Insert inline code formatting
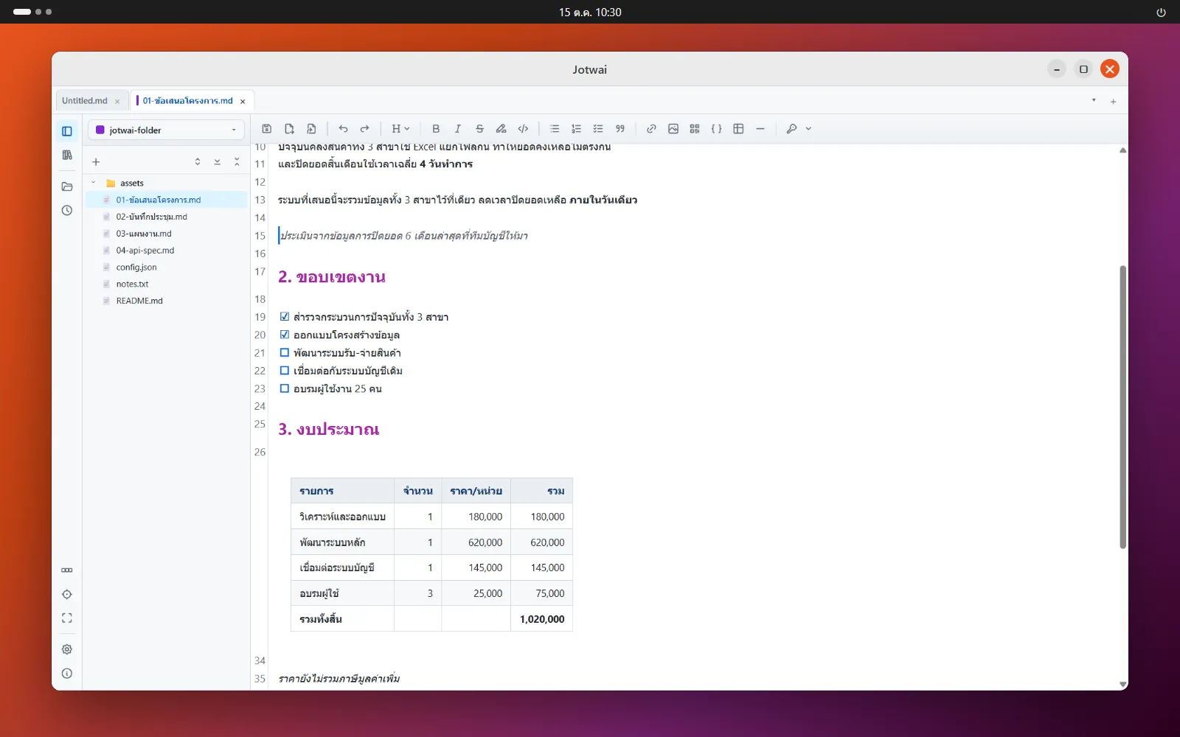The width and height of the screenshot is (1180, 737). (x=523, y=129)
